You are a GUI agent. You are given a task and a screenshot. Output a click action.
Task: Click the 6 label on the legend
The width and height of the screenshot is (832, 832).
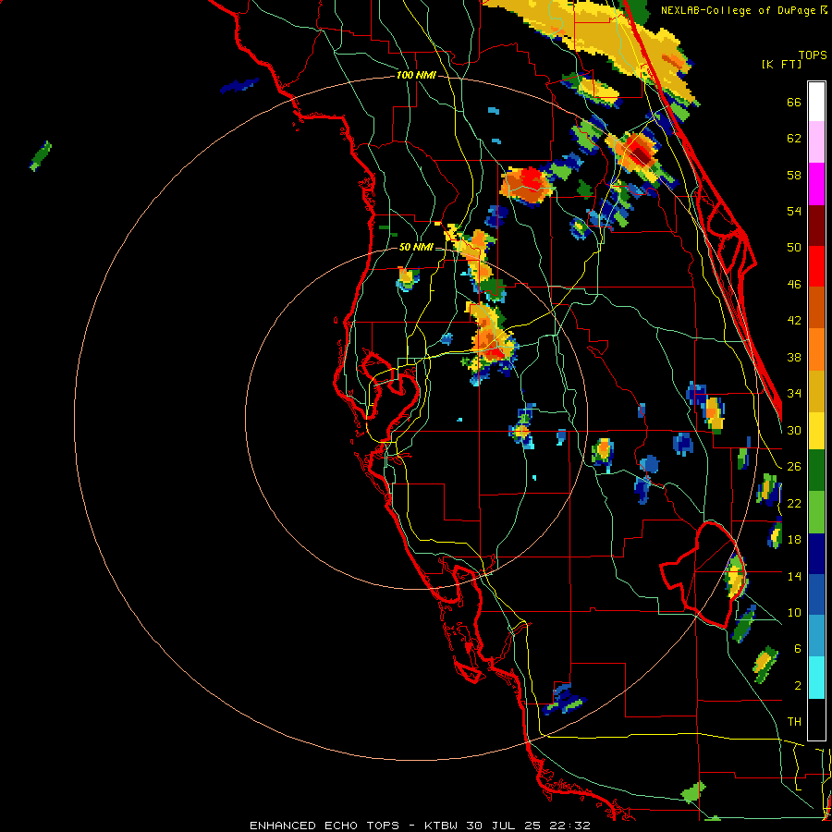click(798, 648)
